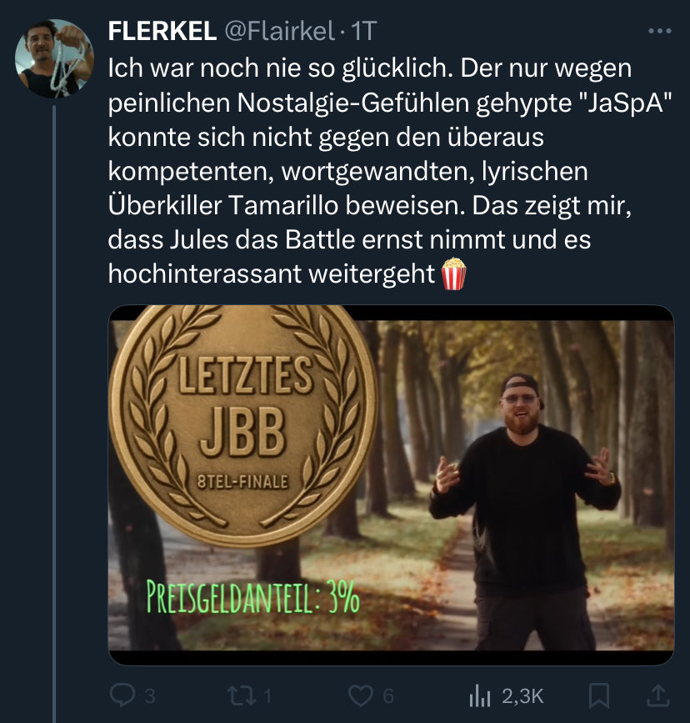This screenshot has width=690, height=723.
Task: Open the @Flairkel handle link
Action: pyautogui.click(x=279, y=32)
